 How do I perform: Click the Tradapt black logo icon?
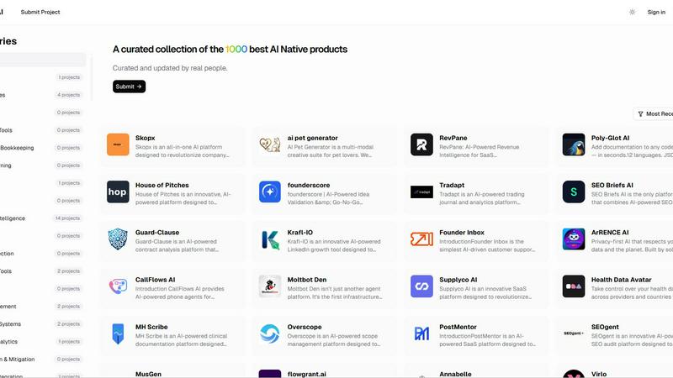point(422,192)
